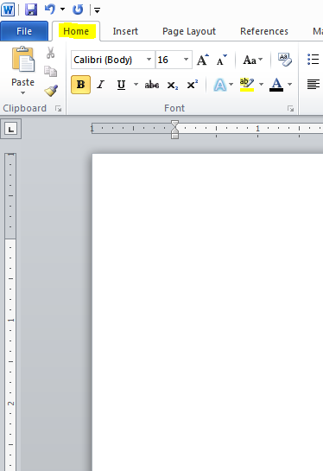Click inside the blank document page
The height and width of the screenshot is (471, 323).
click(208, 312)
